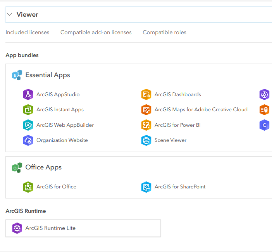
Task: Click the ArcGIS Dashboards icon
Action: point(146,94)
